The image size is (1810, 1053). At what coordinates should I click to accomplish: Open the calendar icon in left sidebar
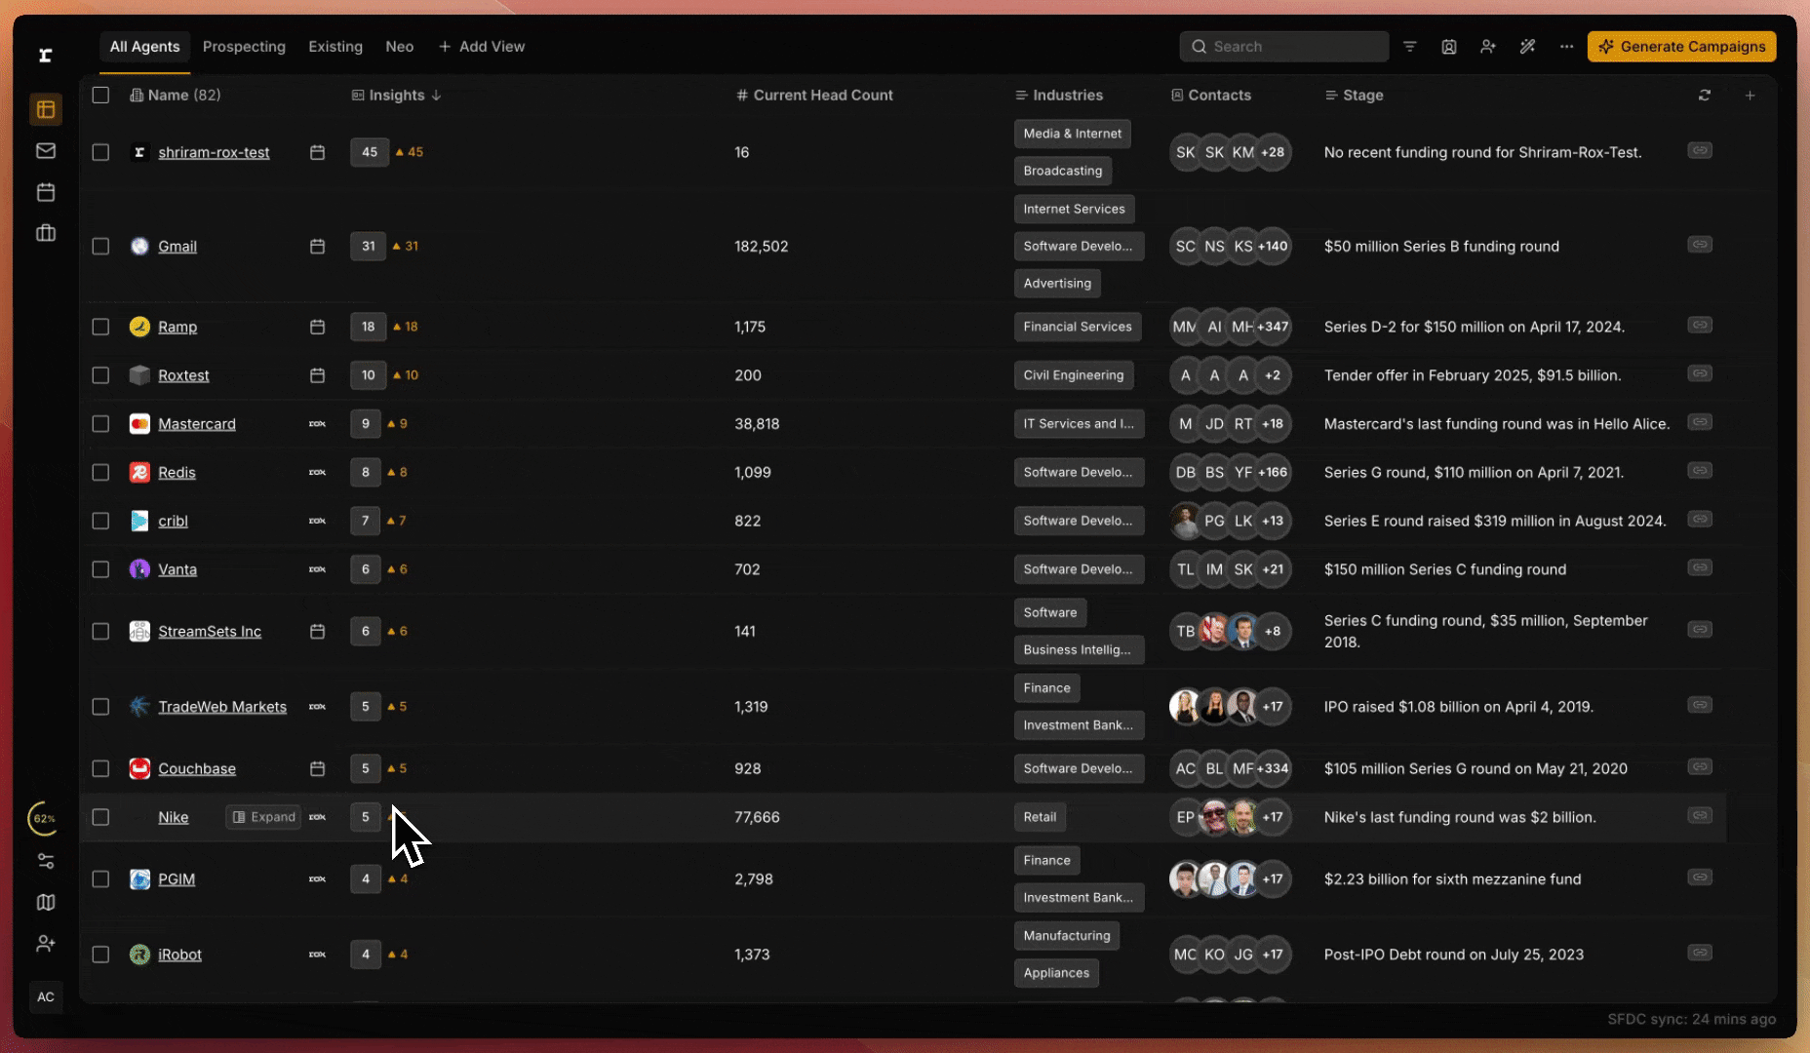tap(46, 192)
